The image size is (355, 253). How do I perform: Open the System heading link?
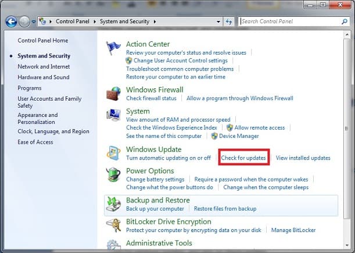pyautogui.click(x=138, y=111)
